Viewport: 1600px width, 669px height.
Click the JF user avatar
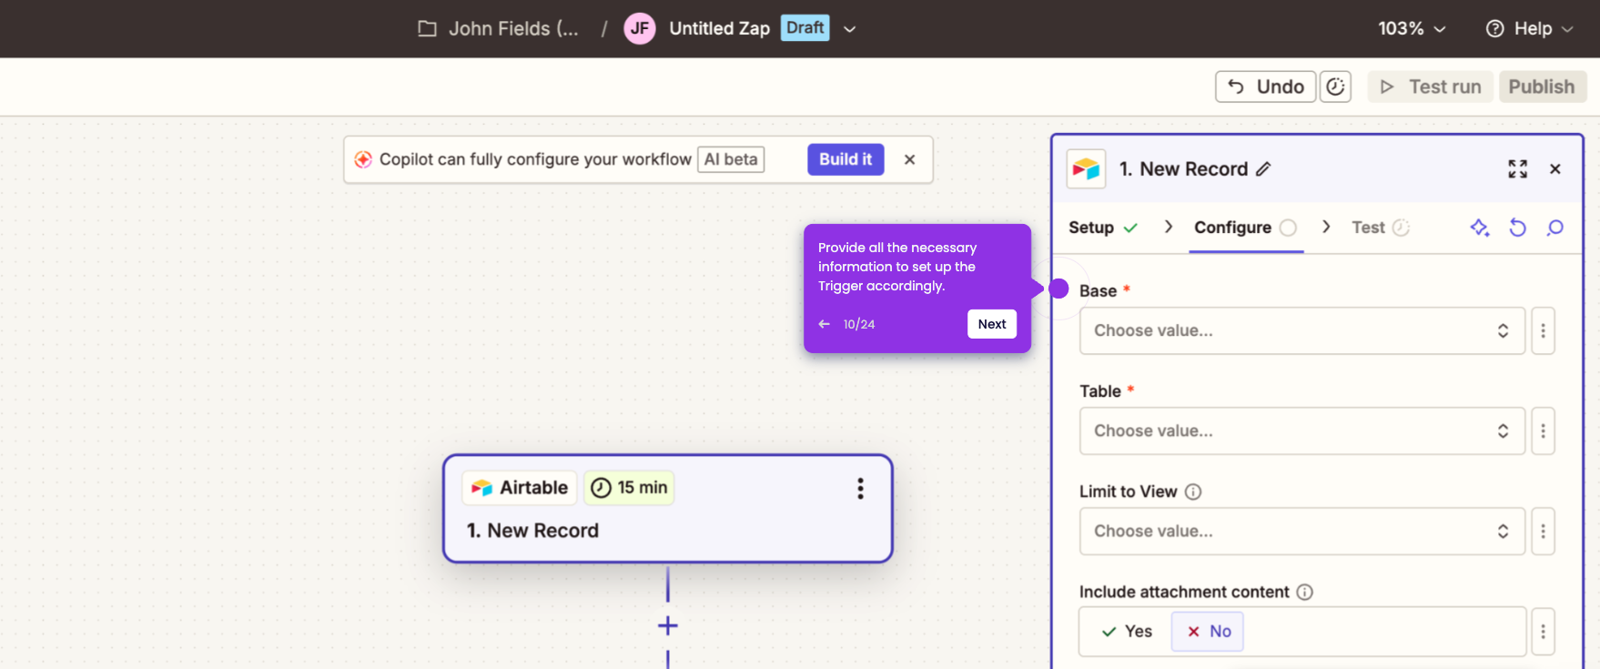tap(640, 28)
